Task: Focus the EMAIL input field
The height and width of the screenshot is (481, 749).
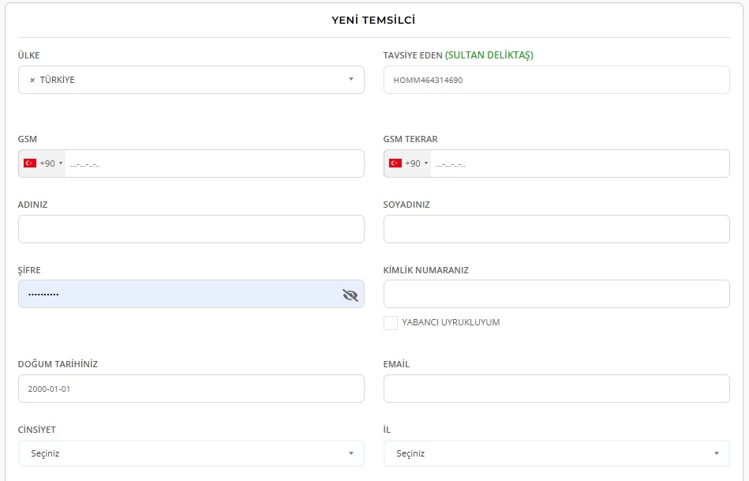Action: click(x=556, y=389)
